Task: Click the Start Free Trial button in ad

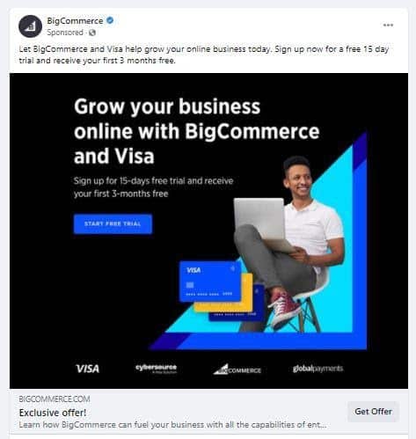Action: (113, 224)
